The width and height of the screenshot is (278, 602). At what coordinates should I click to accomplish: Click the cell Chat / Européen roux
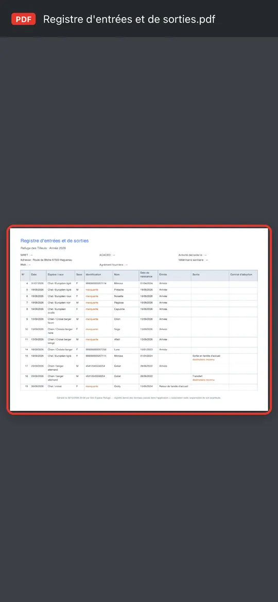point(60,297)
